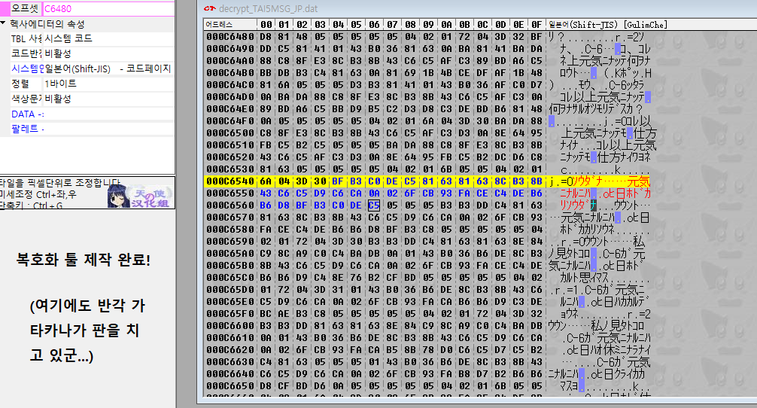Select address row 000C65A0

230,254
